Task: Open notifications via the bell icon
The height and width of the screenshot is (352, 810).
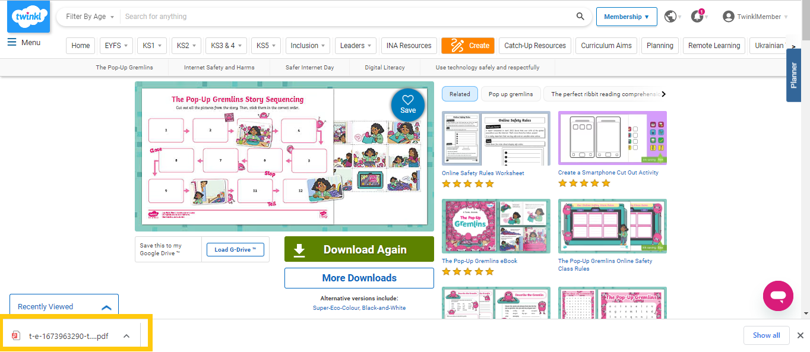Action: tap(696, 17)
